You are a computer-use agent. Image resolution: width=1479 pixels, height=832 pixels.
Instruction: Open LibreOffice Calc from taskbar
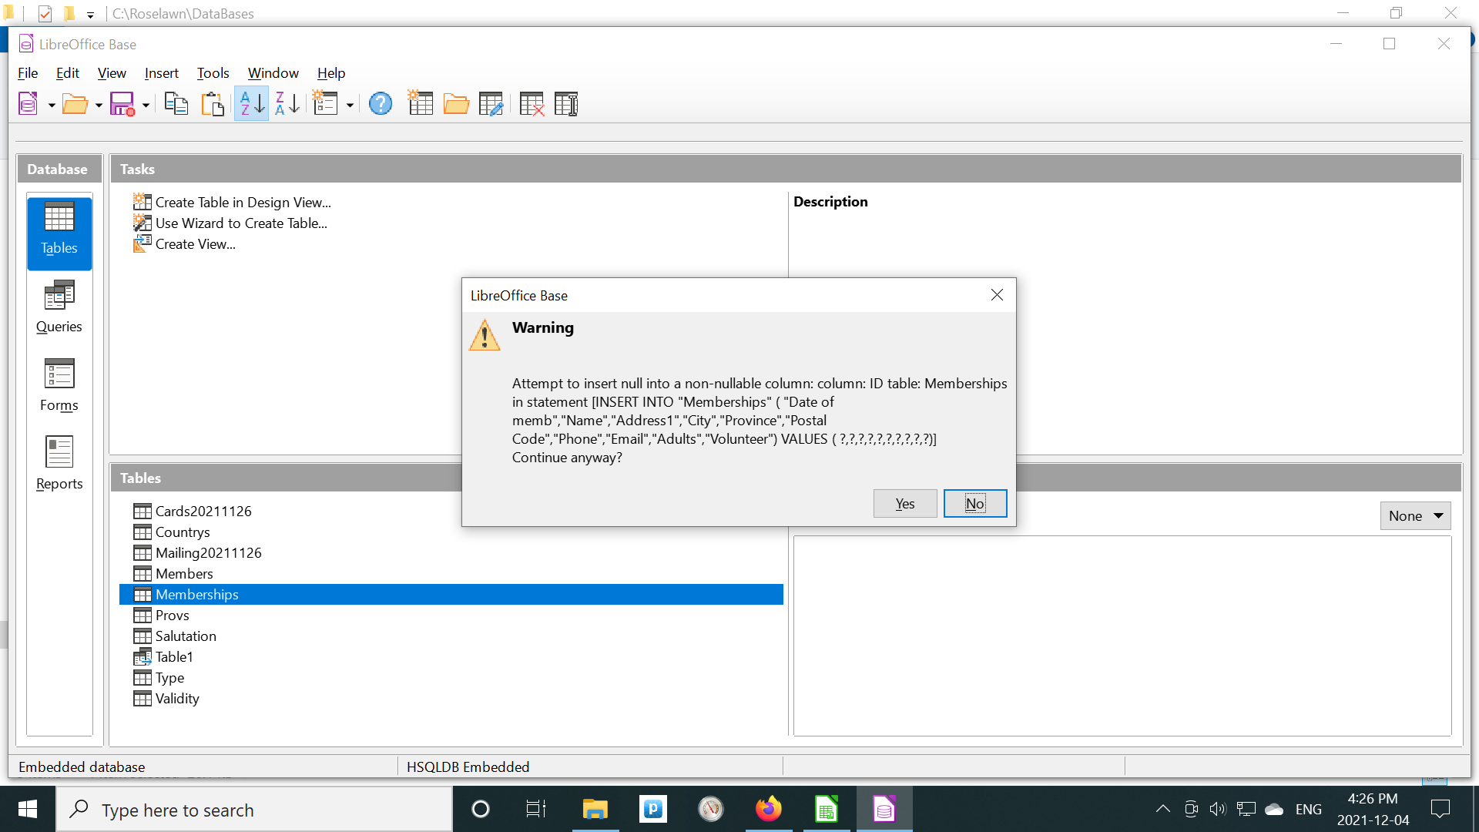[x=827, y=809]
